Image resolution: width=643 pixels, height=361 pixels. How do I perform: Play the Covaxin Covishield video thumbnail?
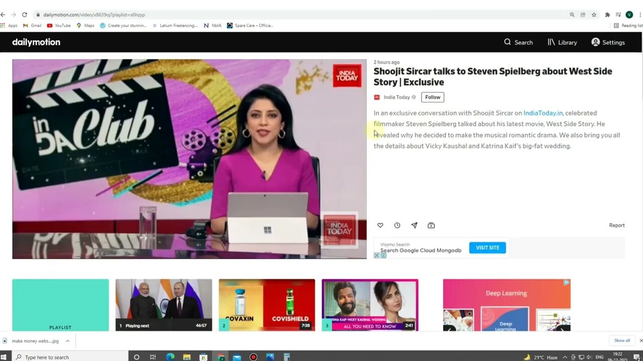click(267, 305)
